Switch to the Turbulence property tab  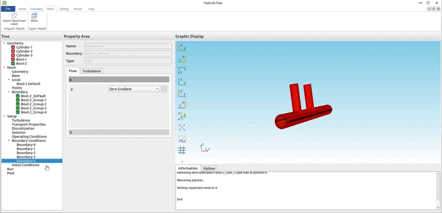coord(92,71)
